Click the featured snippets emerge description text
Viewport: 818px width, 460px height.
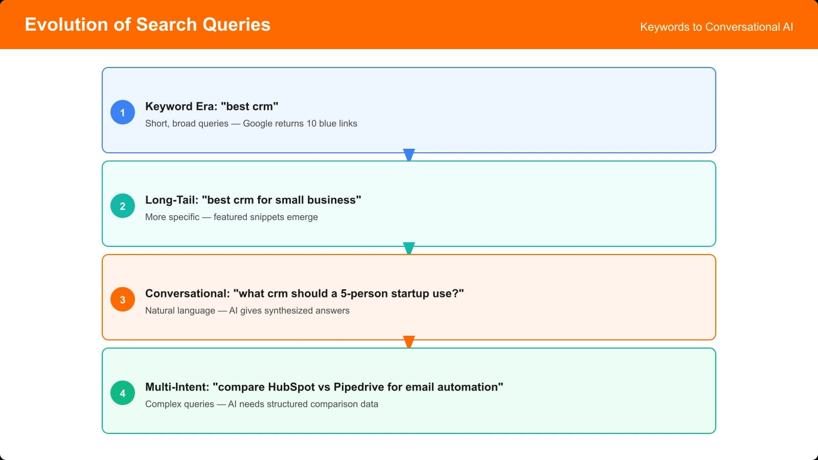232,217
